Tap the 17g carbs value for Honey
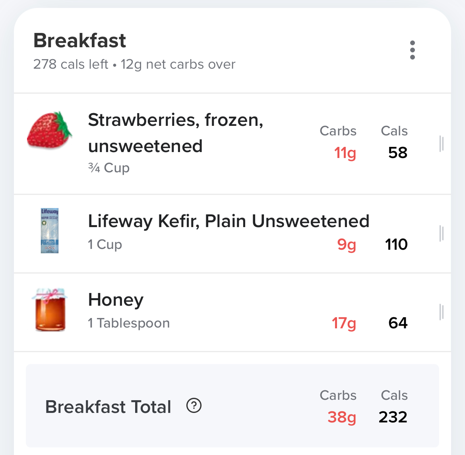 coord(344,323)
